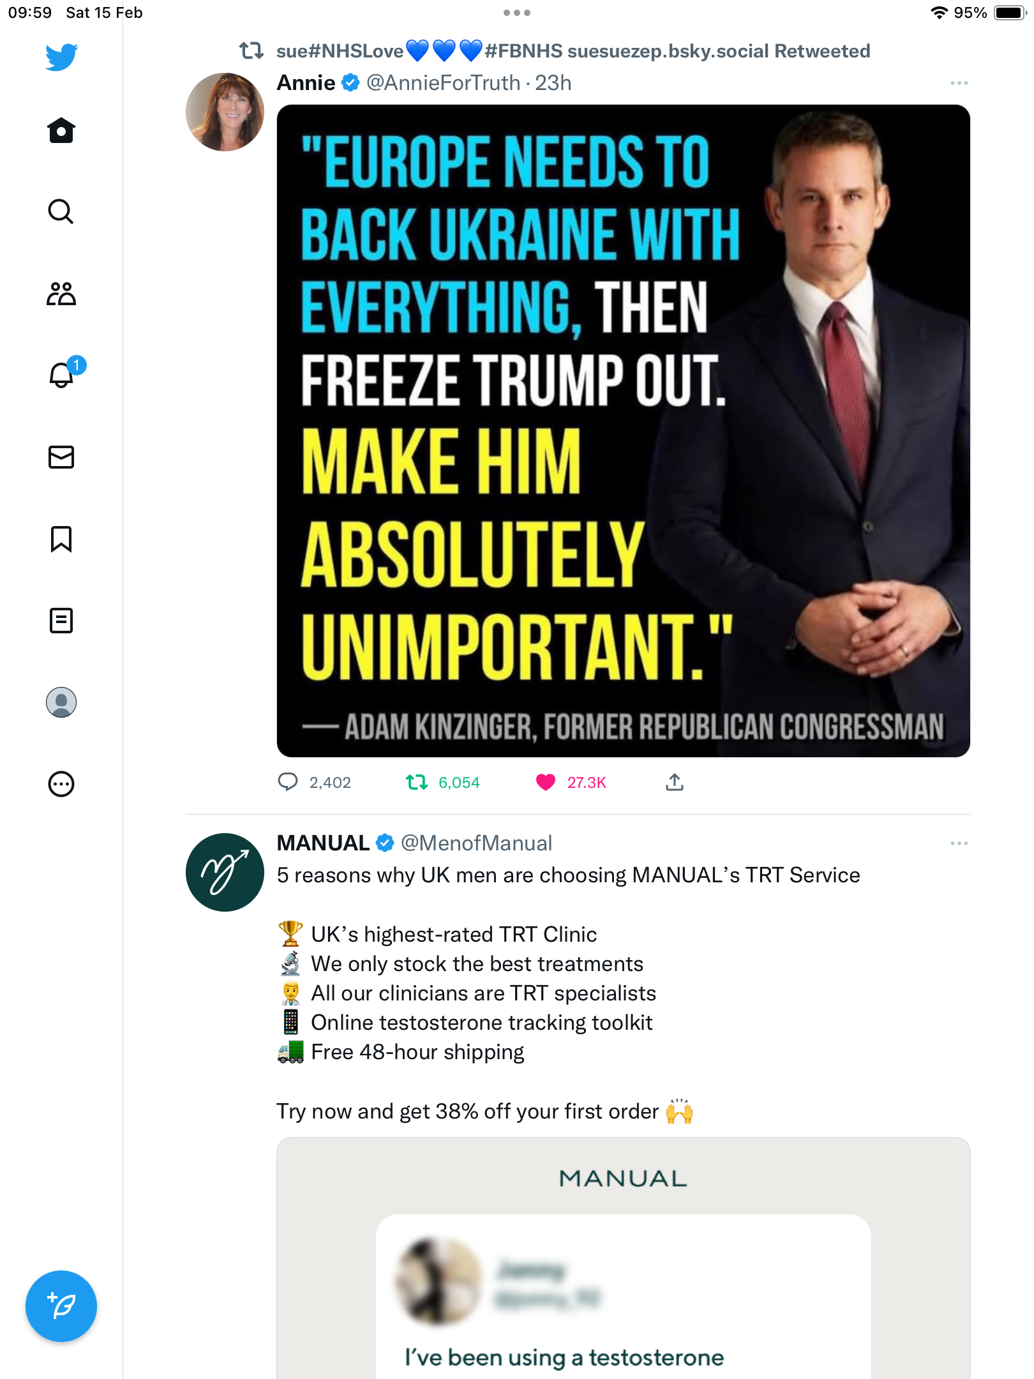Open the options menu on MANUAL's promoted tweet
The width and height of the screenshot is (1034, 1379).
pyautogui.click(x=959, y=843)
